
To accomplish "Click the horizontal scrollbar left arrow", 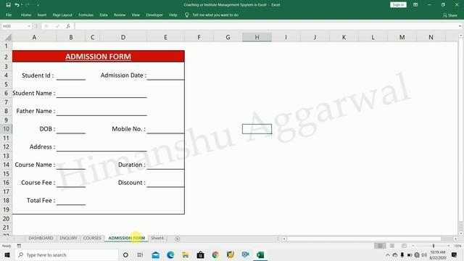I will point(283,239).
